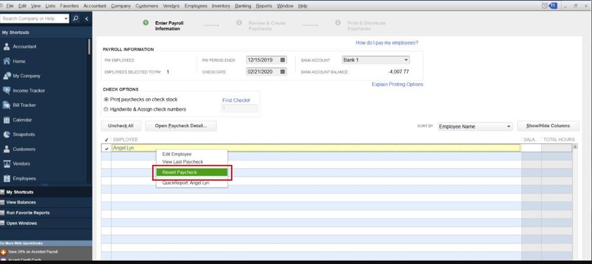Image resolution: width=592 pixels, height=264 pixels.
Task: Open the File menu
Action: (10, 6)
